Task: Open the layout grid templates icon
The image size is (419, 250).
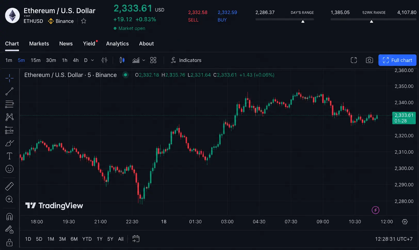Action: click(x=153, y=60)
